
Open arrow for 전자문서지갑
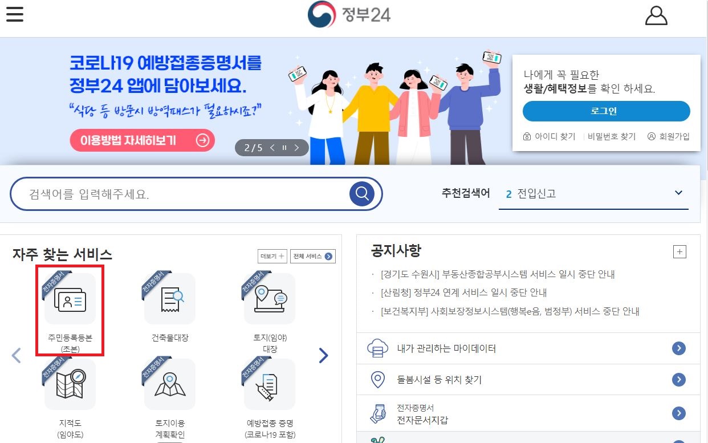point(678,413)
